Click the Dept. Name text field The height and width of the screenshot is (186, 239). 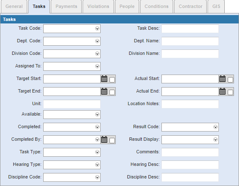(x=190, y=41)
